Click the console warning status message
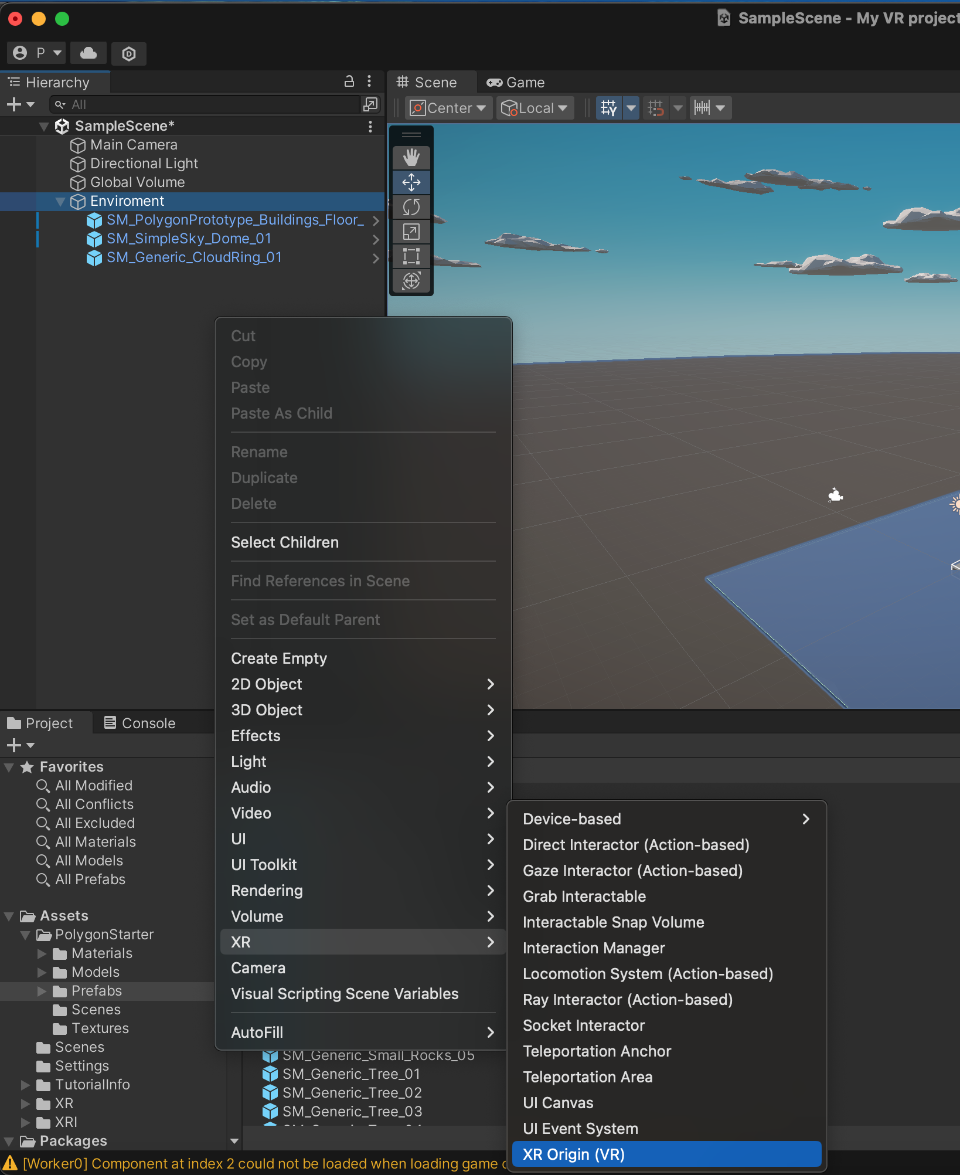Screen dimensions: 960x1175 [255, 1164]
